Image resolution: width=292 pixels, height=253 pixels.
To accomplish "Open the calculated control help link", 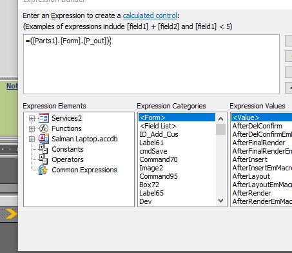I will pyautogui.click(x=150, y=15).
